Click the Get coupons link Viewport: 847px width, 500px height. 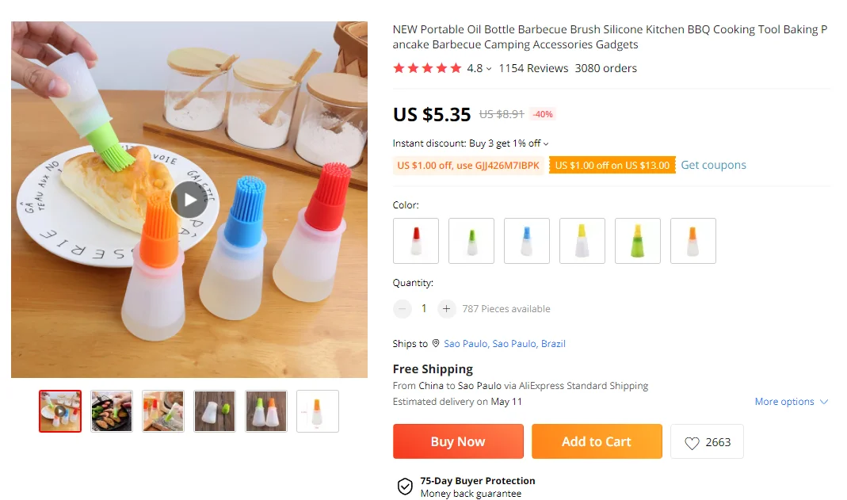click(x=713, y=165)
